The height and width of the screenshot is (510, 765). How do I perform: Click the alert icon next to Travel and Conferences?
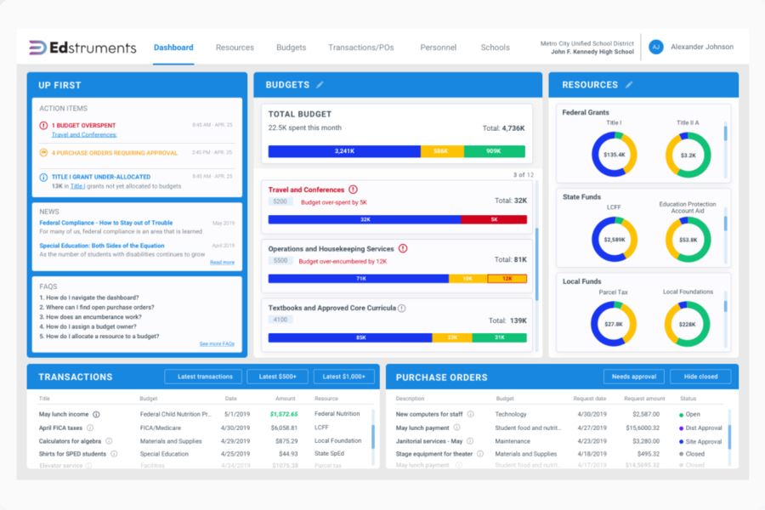353,190
